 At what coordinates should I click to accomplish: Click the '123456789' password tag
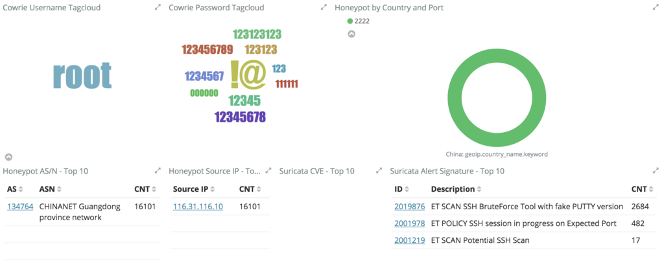click(x=207, y=50)
